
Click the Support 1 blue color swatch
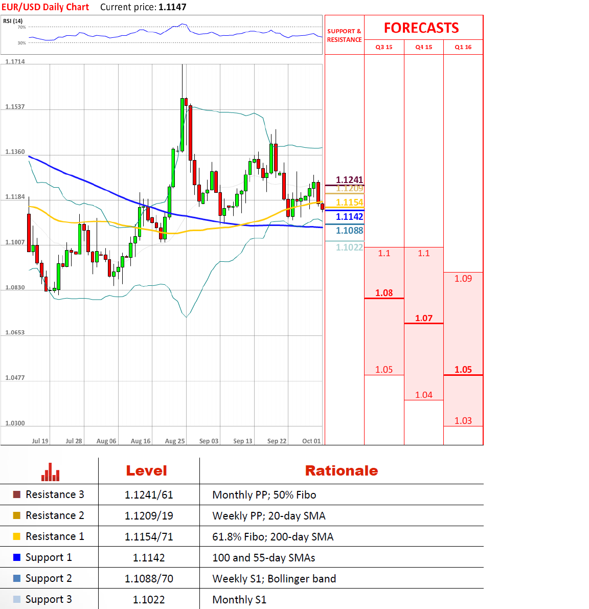coord(17,557)
